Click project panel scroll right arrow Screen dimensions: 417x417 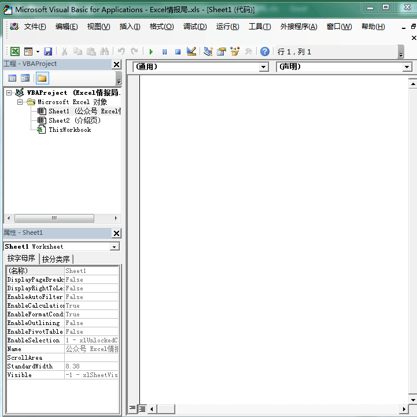[x=116, y=219]
